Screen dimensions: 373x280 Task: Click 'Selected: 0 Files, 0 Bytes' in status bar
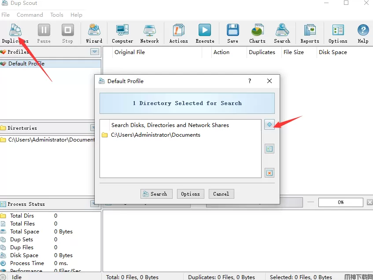[301, 277]
